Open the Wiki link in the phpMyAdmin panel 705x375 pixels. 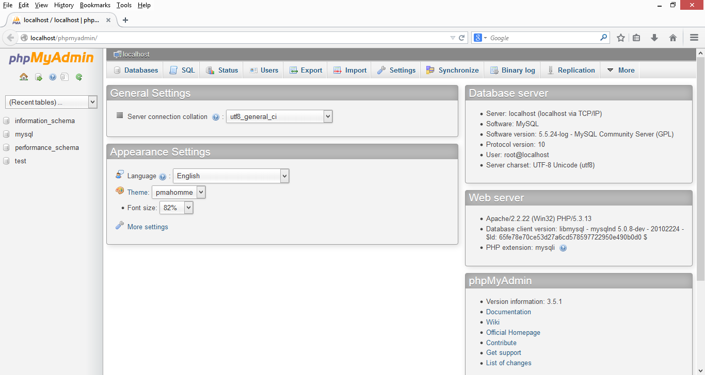492,321
